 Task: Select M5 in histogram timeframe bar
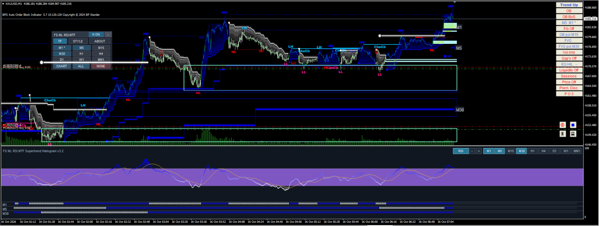click(500, 151)
